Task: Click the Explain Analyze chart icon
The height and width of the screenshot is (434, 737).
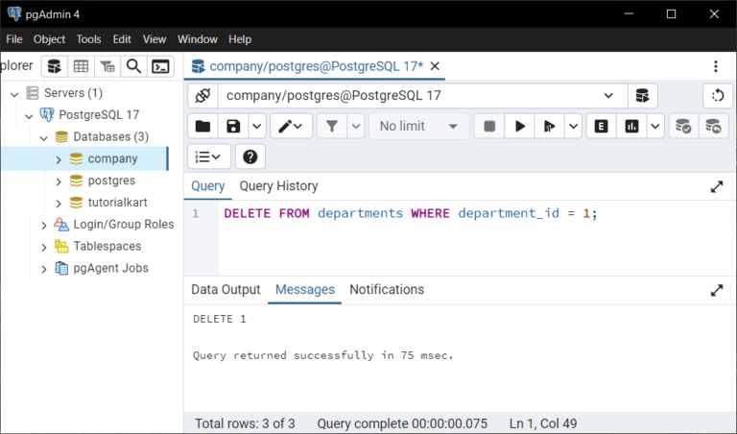Action: [x=631, y=126]
